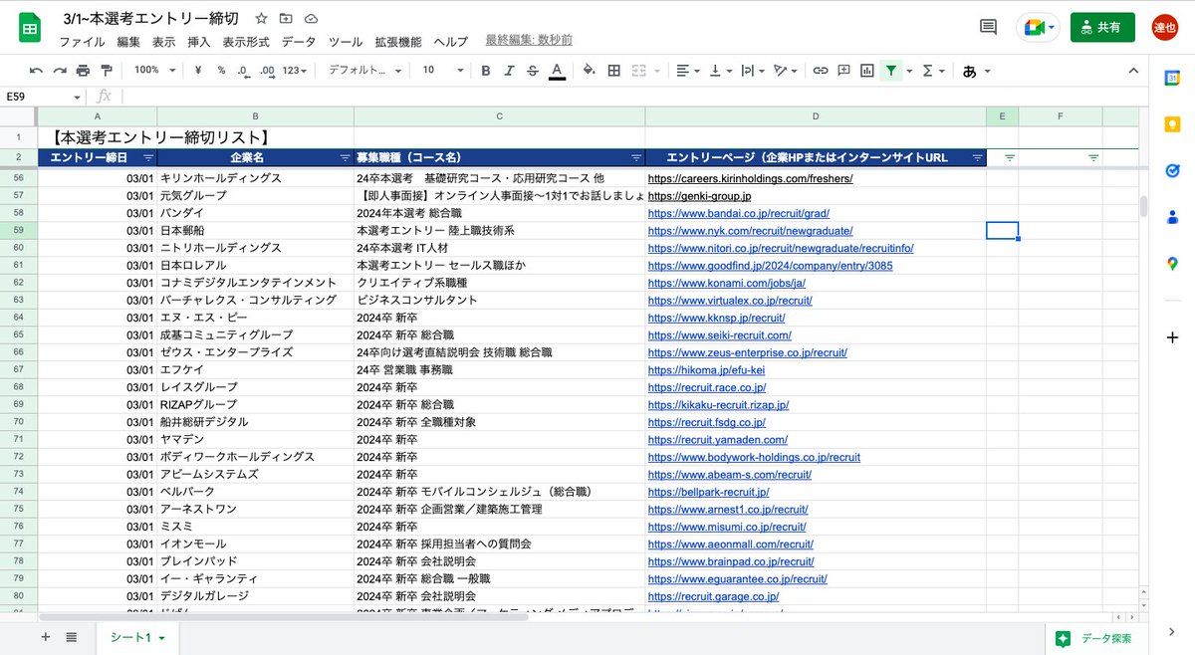Open text wrapping dropdown
Image resolution: width=1195 pixels, height=655 pixels.
pyautogui.click(x=753, y=71)
